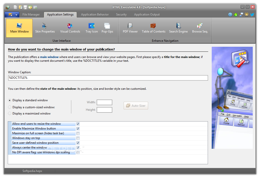Open the Application Output tab
Image resolution: width=260 pixels, height=178 pixels.
147,14
